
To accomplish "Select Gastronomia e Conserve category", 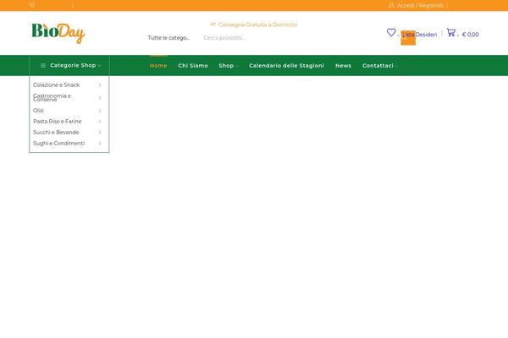I will (x=52, y=98).
